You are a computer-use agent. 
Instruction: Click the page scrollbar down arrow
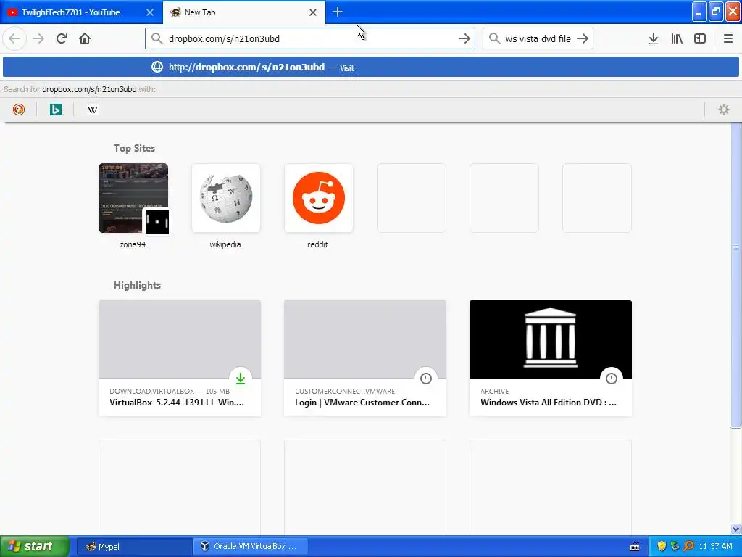pos(736,529)
